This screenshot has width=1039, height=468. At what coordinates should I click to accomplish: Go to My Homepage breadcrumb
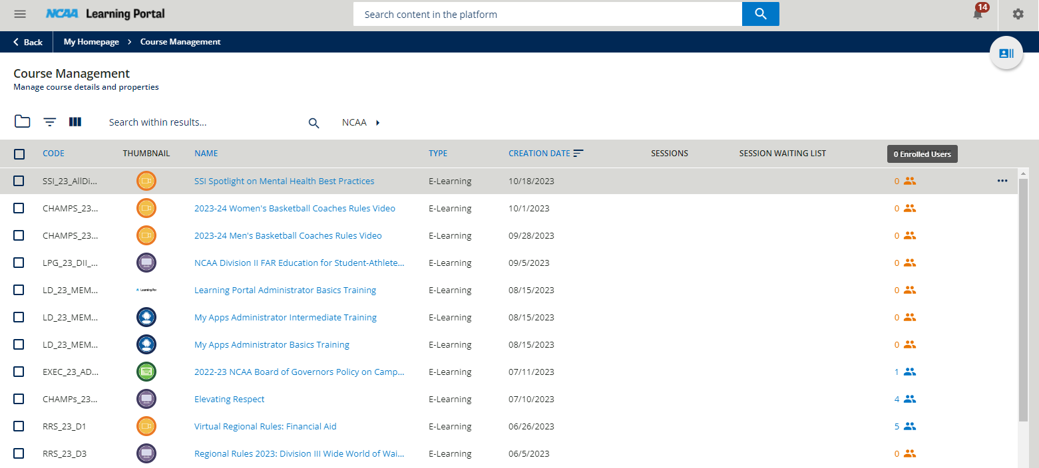[x=91, y=42]
